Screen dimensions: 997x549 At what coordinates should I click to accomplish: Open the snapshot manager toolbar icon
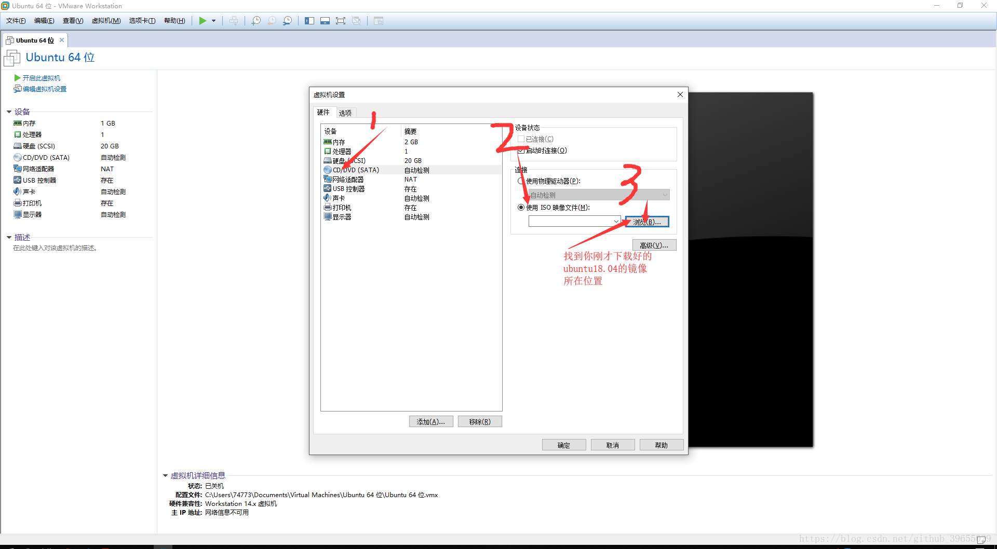pos(287,21)
